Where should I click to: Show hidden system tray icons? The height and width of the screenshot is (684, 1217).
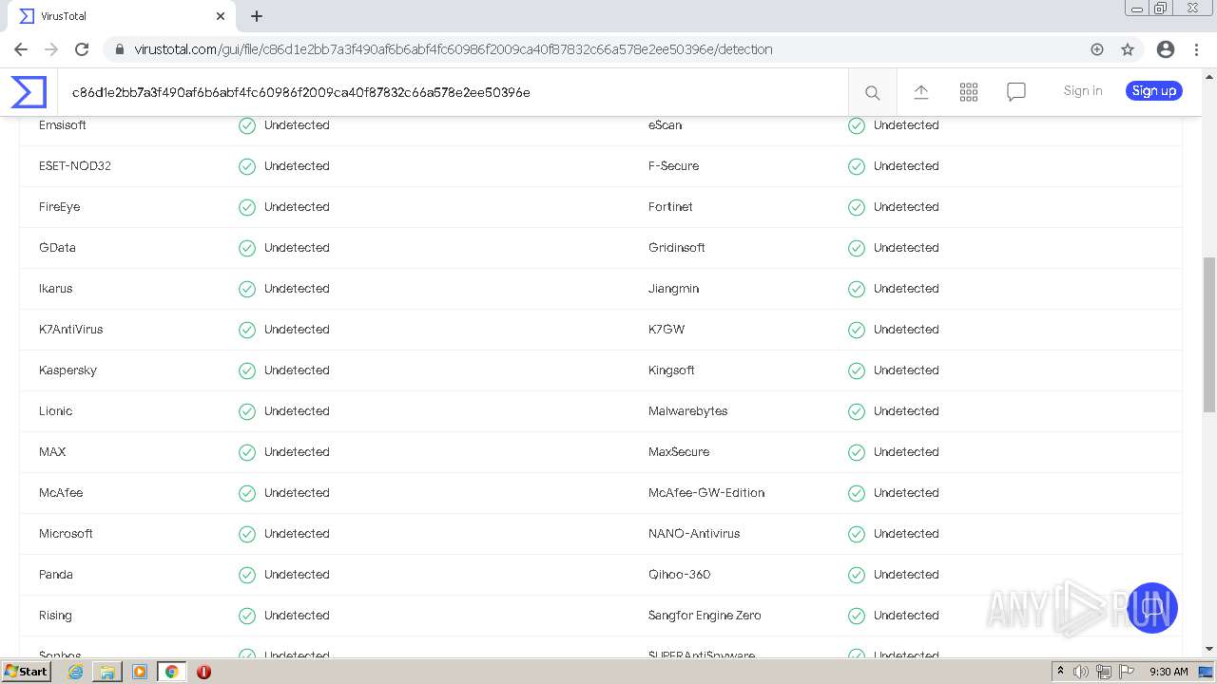click(x=1060, y=672)
